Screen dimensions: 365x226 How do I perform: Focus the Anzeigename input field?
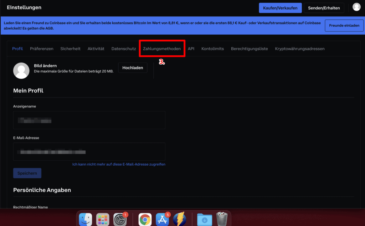[89, 120]
